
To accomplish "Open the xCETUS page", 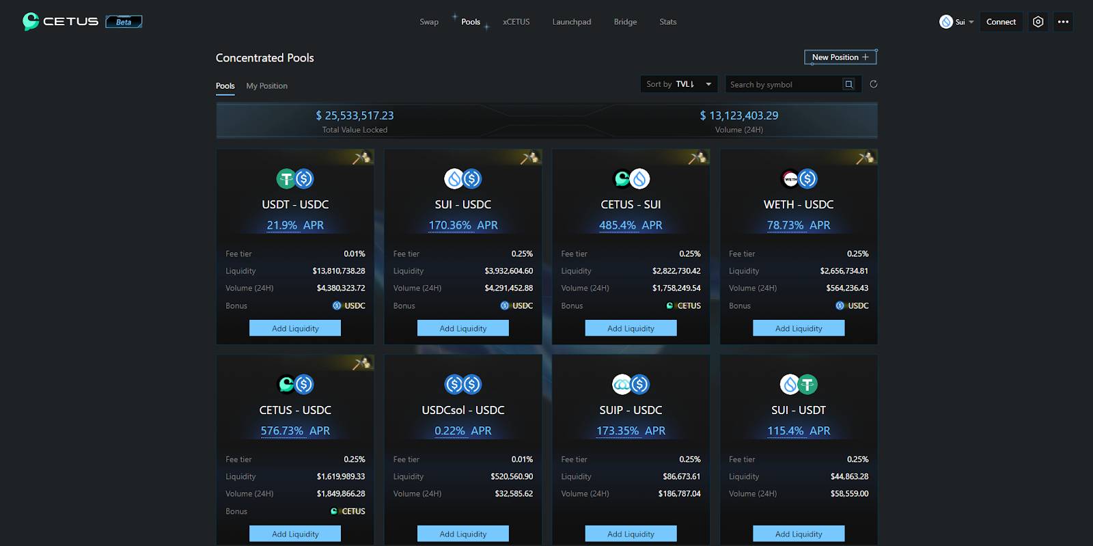I will (516, 22).
